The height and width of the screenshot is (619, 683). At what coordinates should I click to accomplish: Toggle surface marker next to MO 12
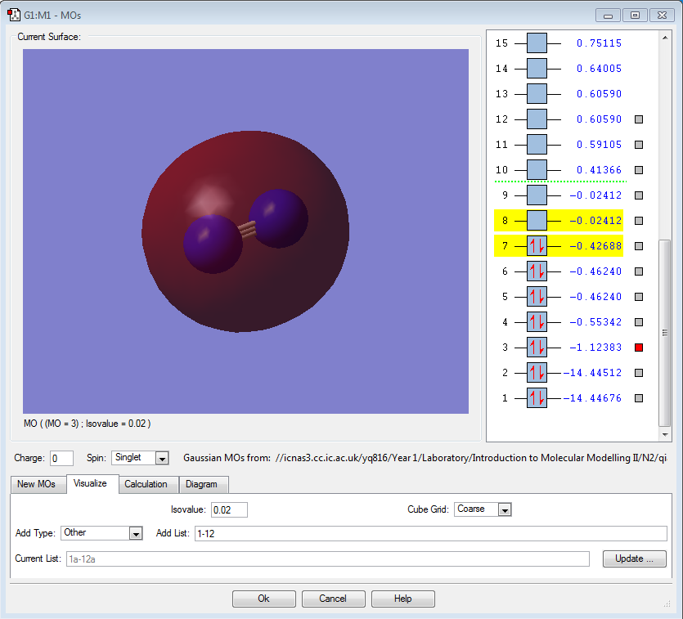(x=640, y=119)
